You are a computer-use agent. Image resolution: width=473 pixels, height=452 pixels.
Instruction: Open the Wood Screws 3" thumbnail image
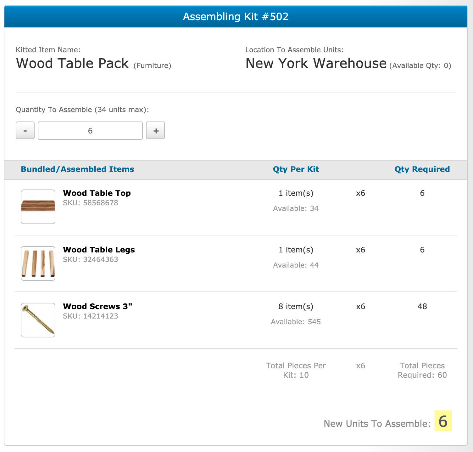(38, 320)
